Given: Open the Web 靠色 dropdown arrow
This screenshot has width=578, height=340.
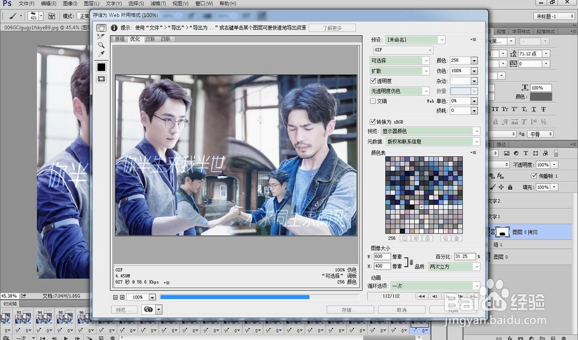Looking at the screenshot, I should click(x=475, y=101).
